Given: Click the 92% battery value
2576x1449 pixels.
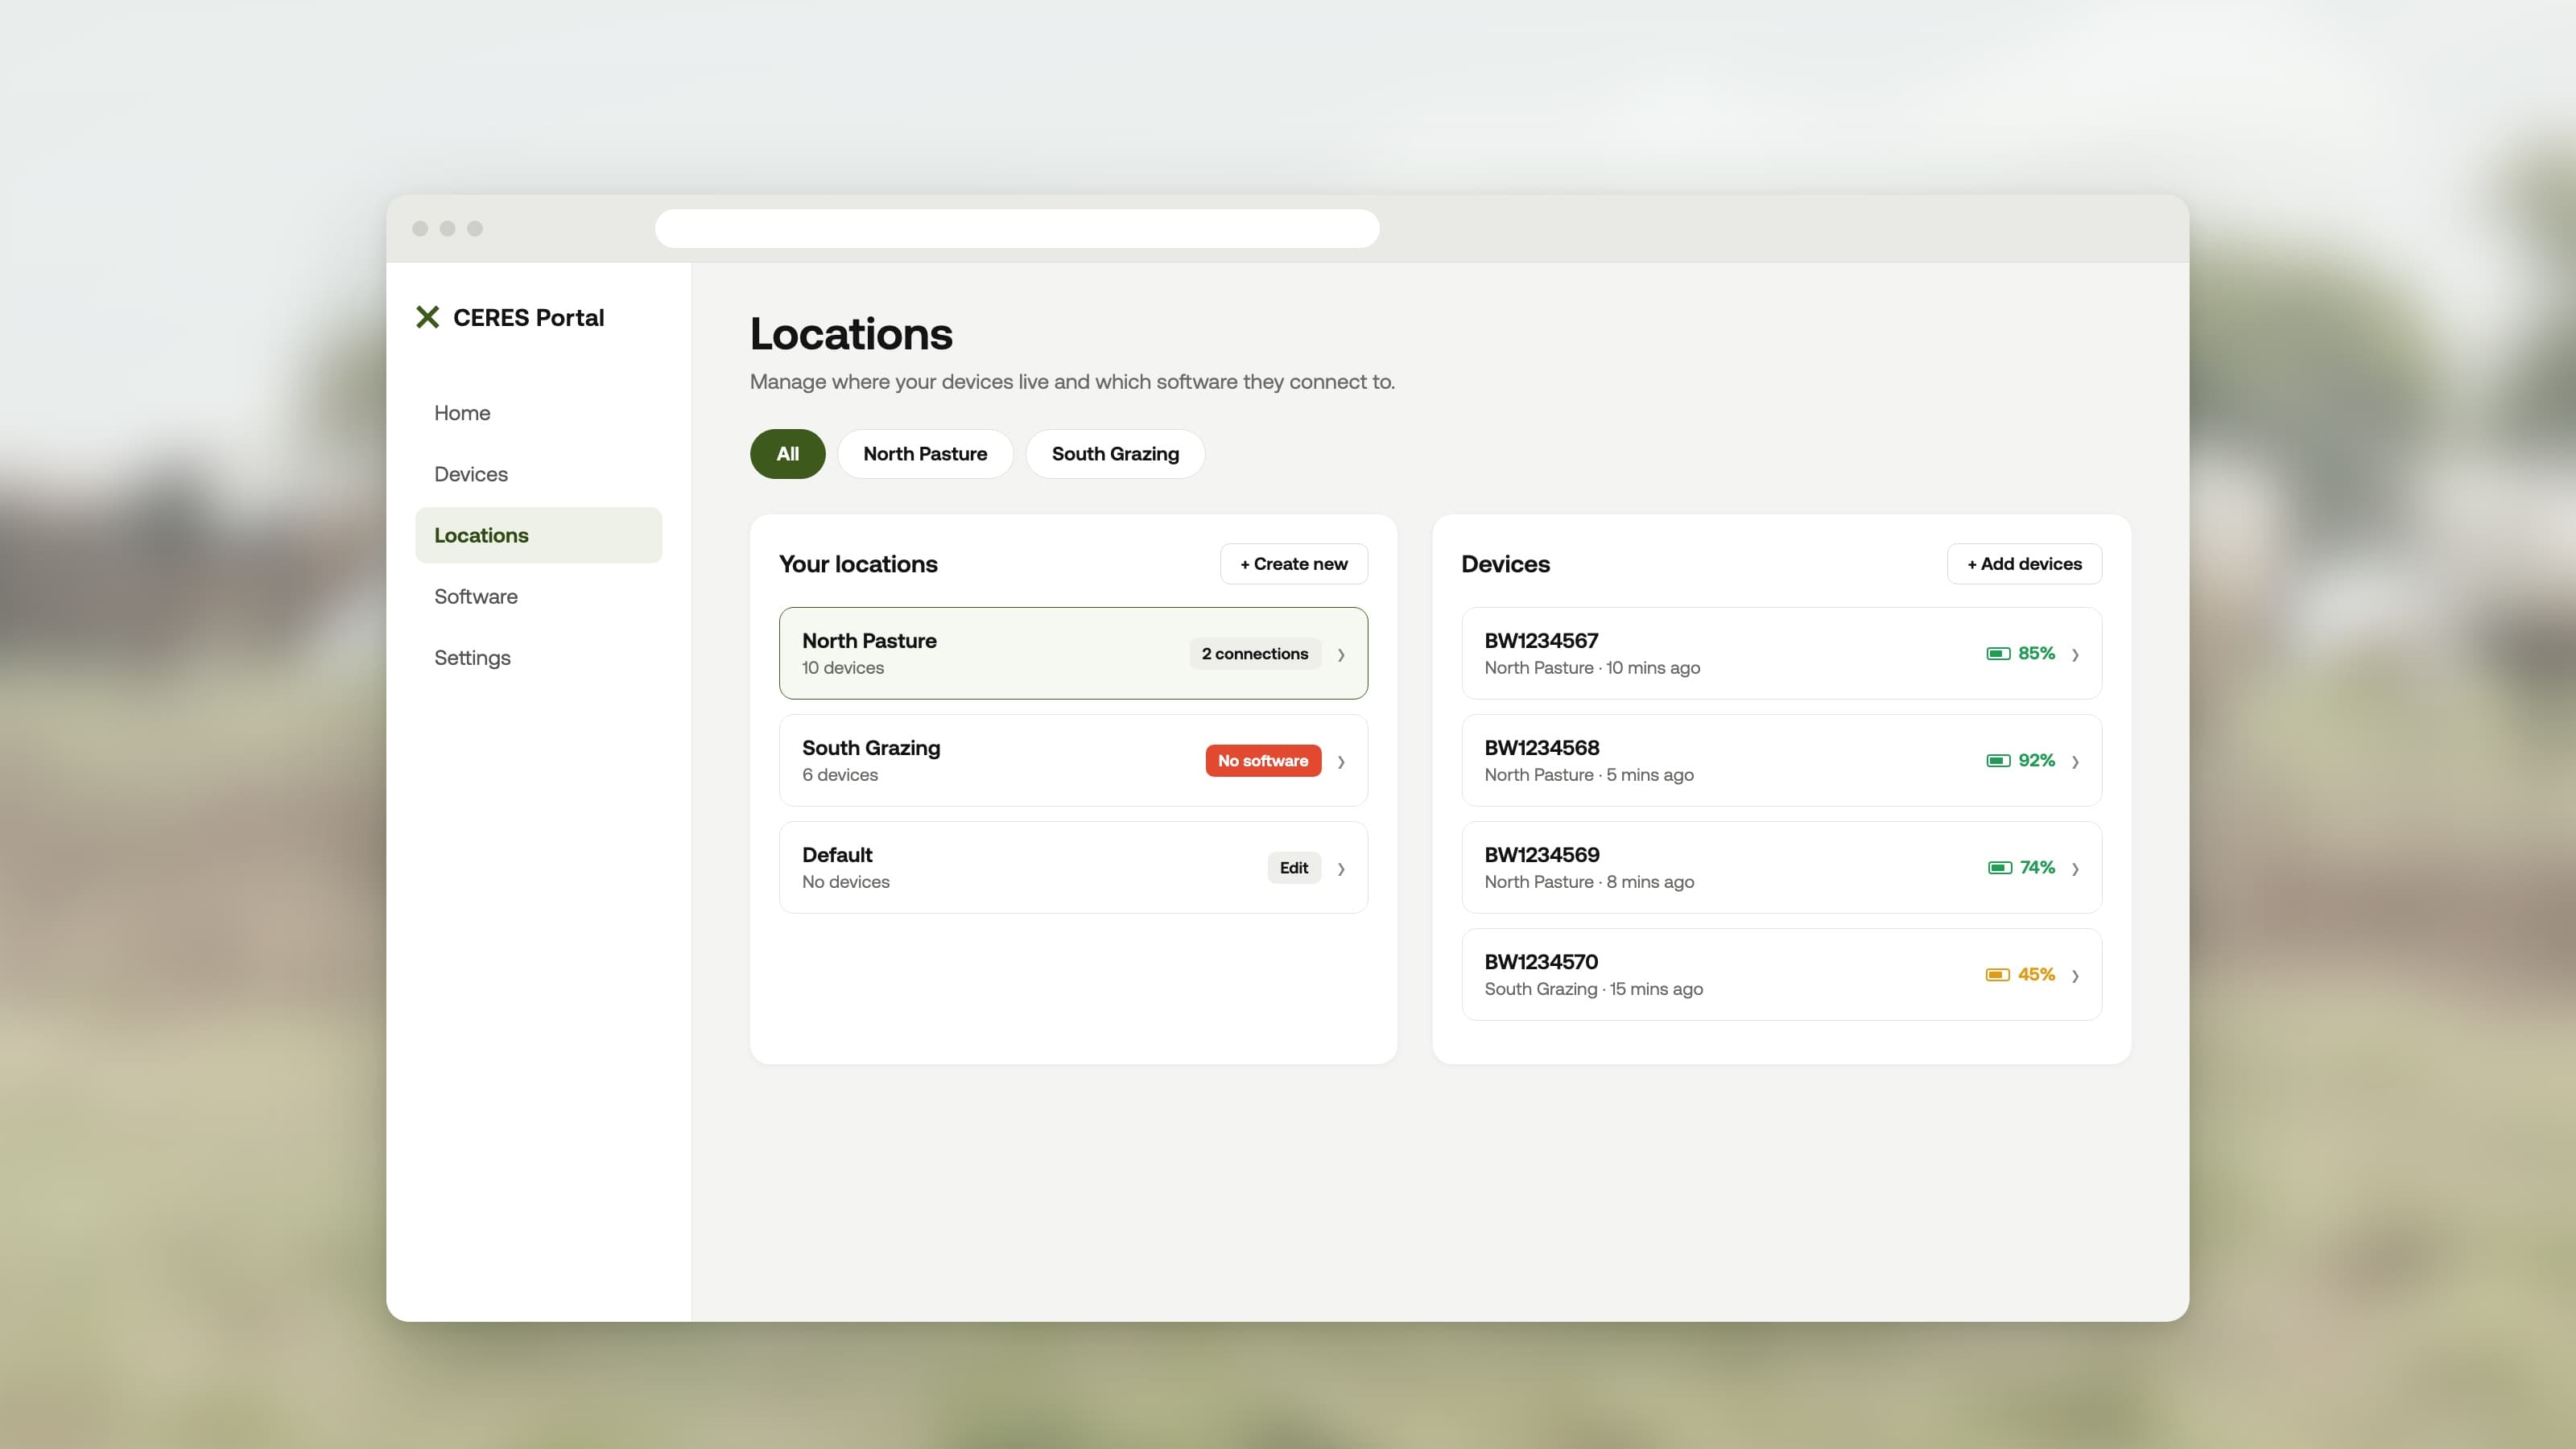Looking at the screenshot, I should coord(2036,760).
